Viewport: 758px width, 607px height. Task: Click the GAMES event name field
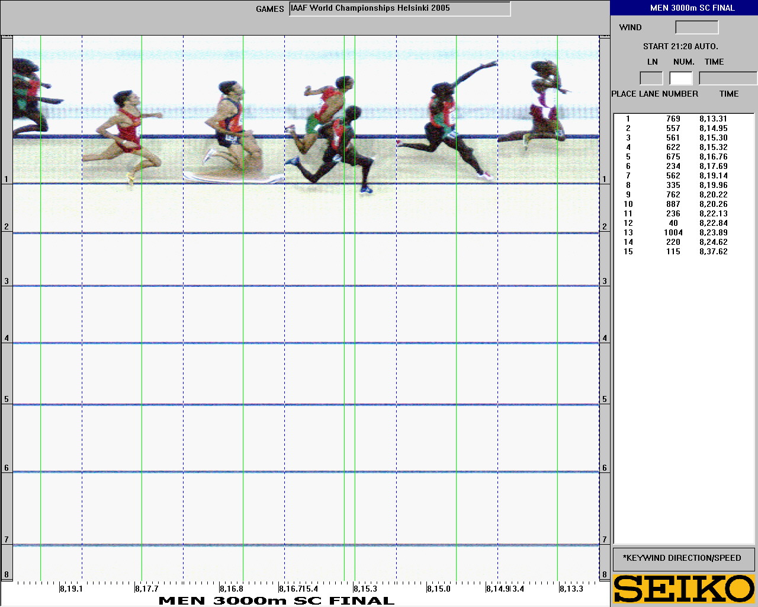(400, 9)
